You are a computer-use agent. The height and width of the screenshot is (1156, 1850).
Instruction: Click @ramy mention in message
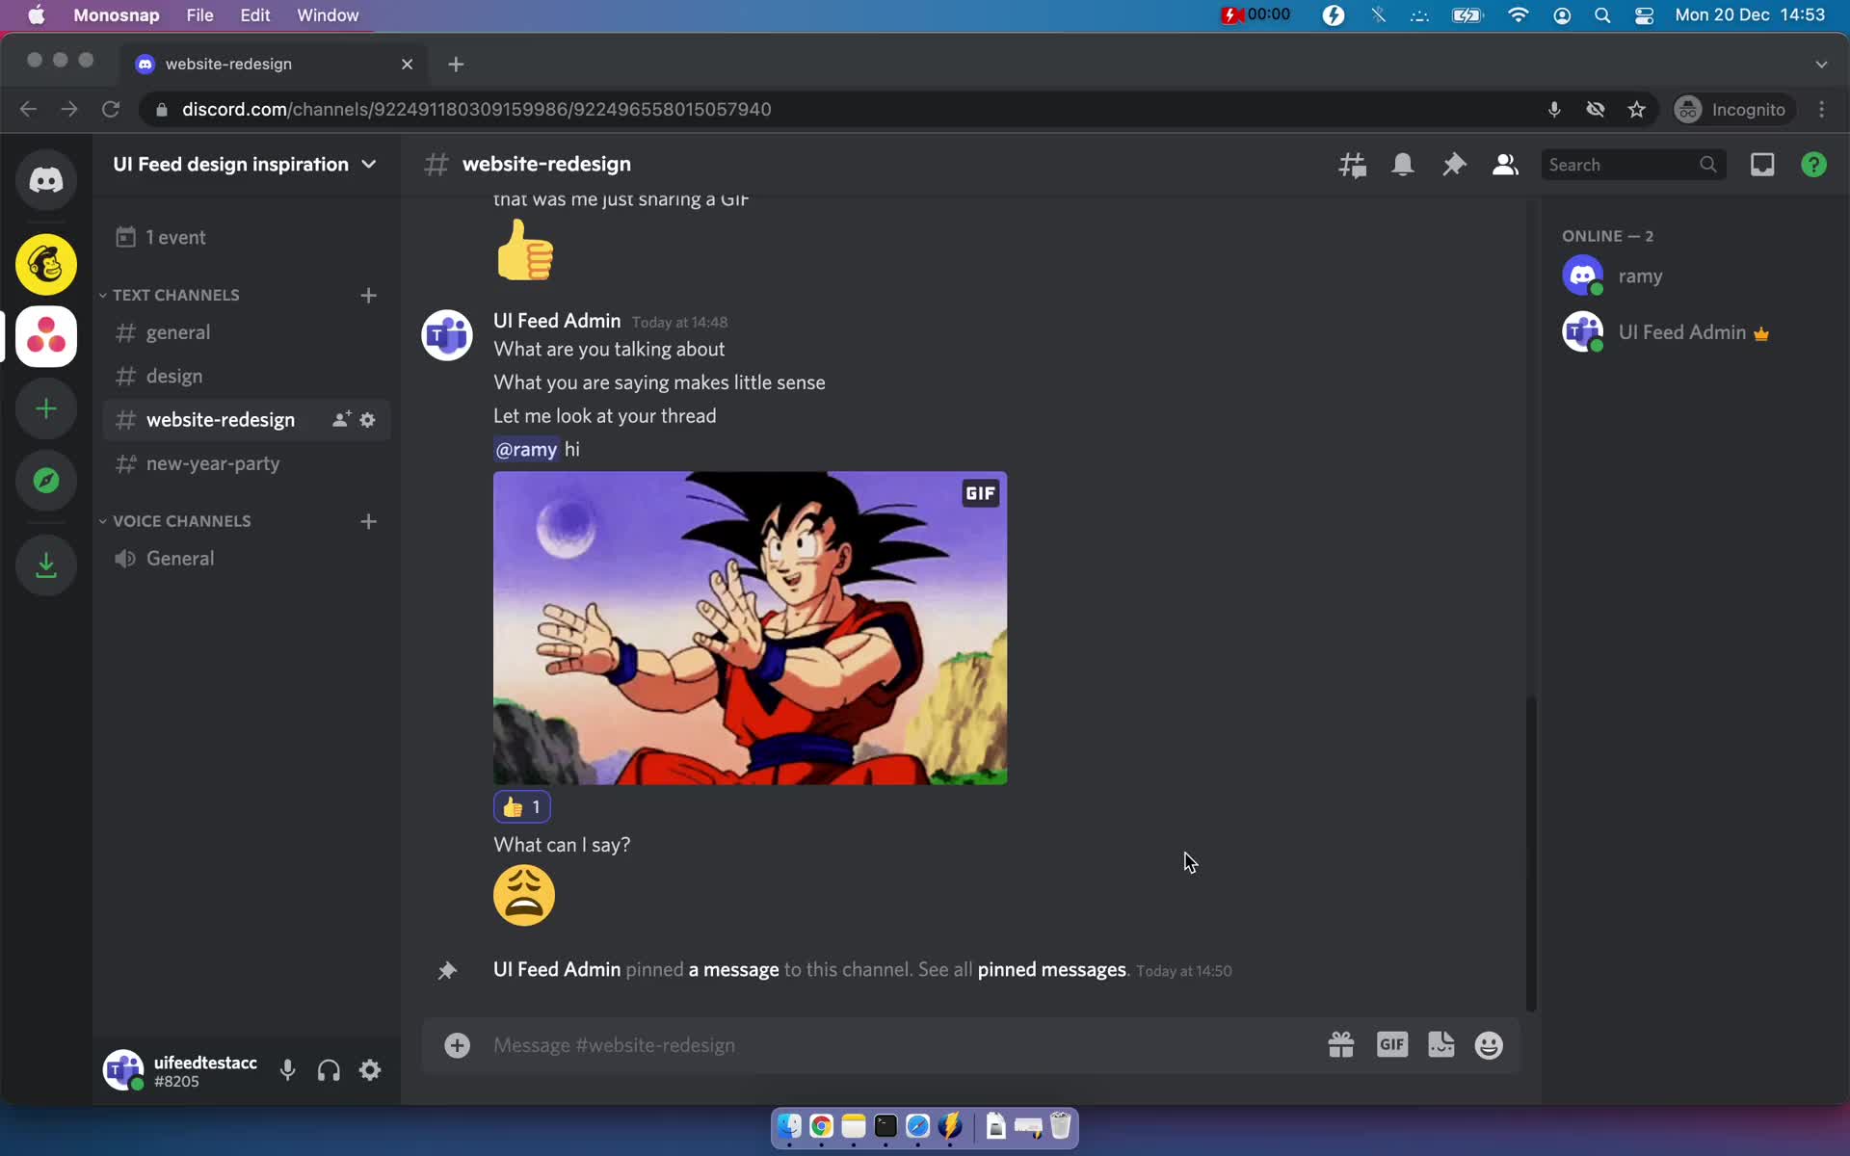526,450
